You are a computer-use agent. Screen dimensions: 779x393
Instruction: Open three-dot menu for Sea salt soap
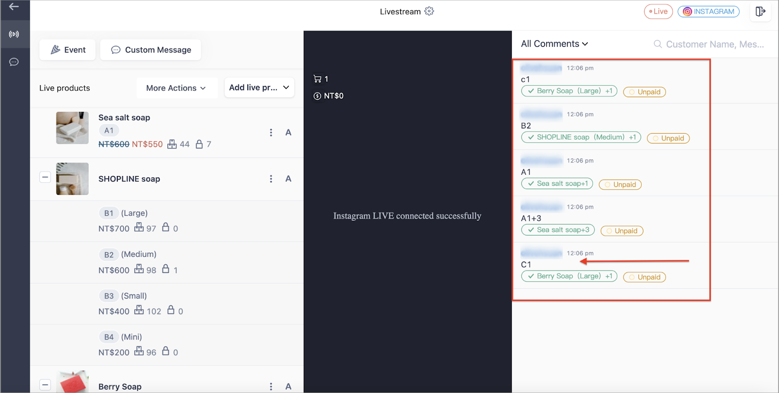[x=271, y=132]
